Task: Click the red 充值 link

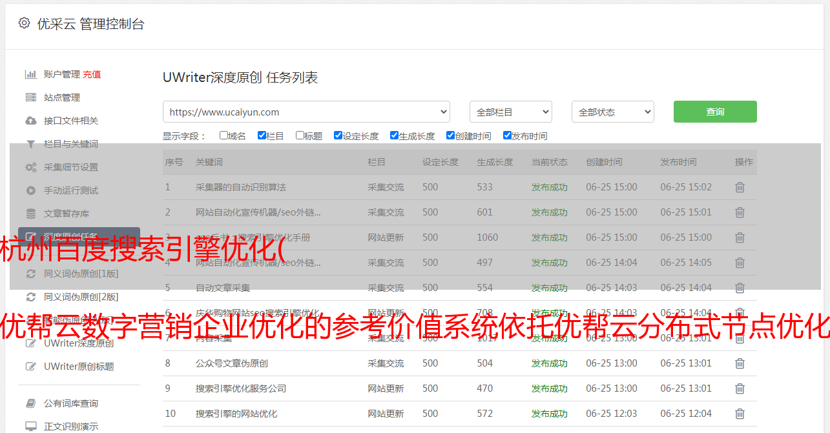Action: tap(92, 74)
